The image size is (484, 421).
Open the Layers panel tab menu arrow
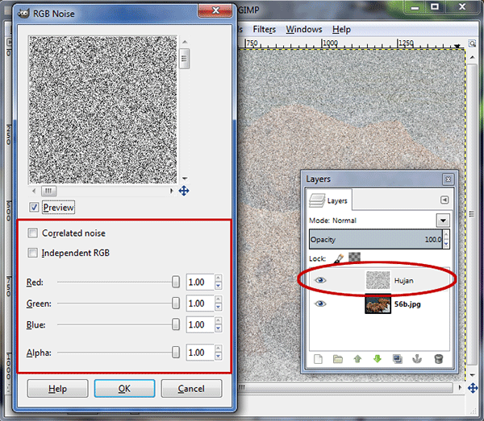pos(444,200)
